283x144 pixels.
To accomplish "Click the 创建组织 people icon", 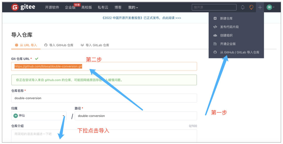I will pyautogui.click(x=215, y=35).
